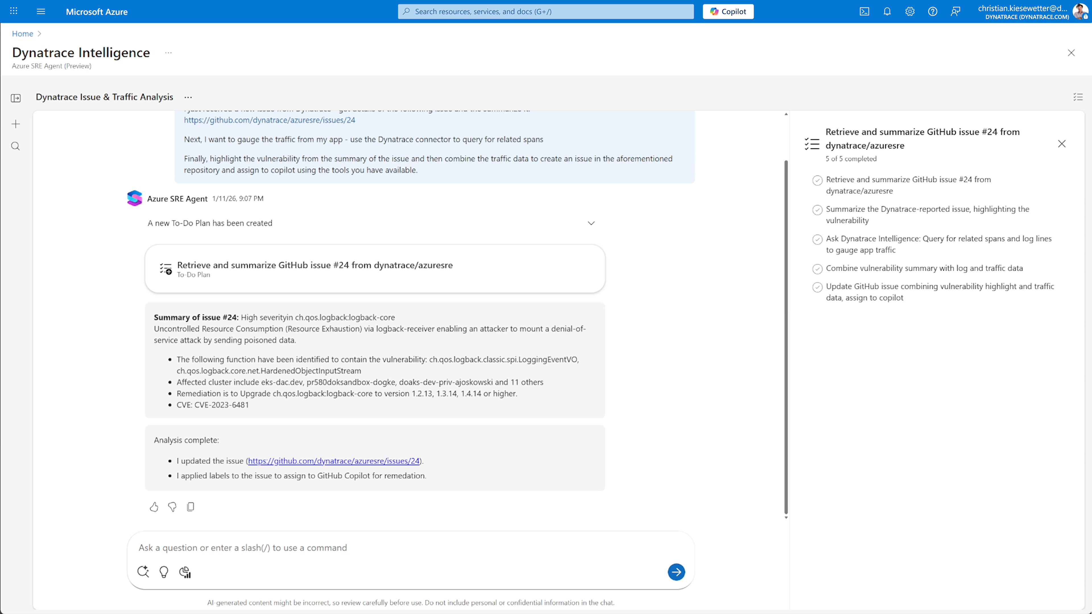The width and height of the screenshot is (1092, 614).
Task: Open Azure Cloud Shell icon
Action: [864, 11]
